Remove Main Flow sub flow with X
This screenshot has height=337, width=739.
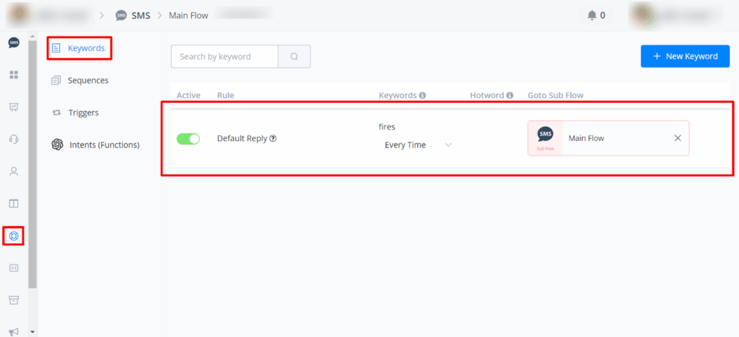[677, 138]
